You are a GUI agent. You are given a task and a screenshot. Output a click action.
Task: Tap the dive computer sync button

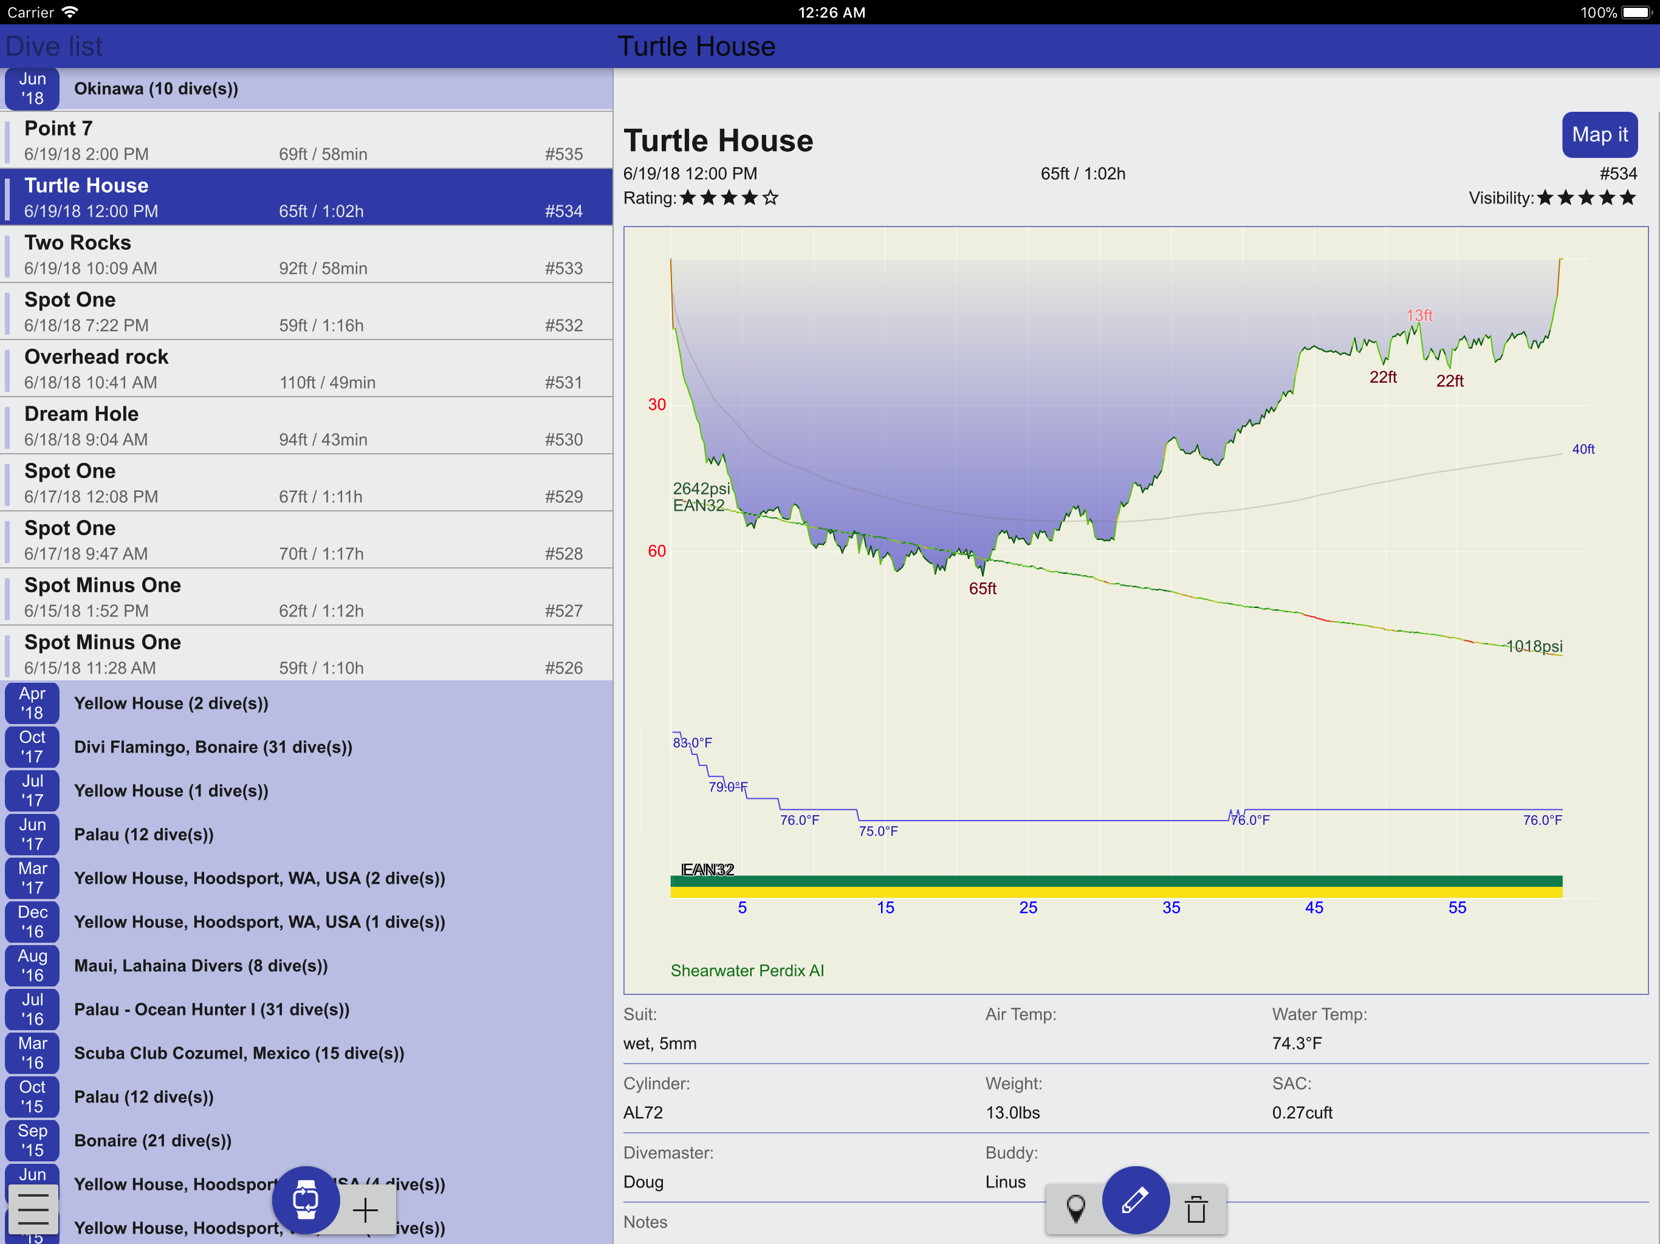[x=306, y=1200]
